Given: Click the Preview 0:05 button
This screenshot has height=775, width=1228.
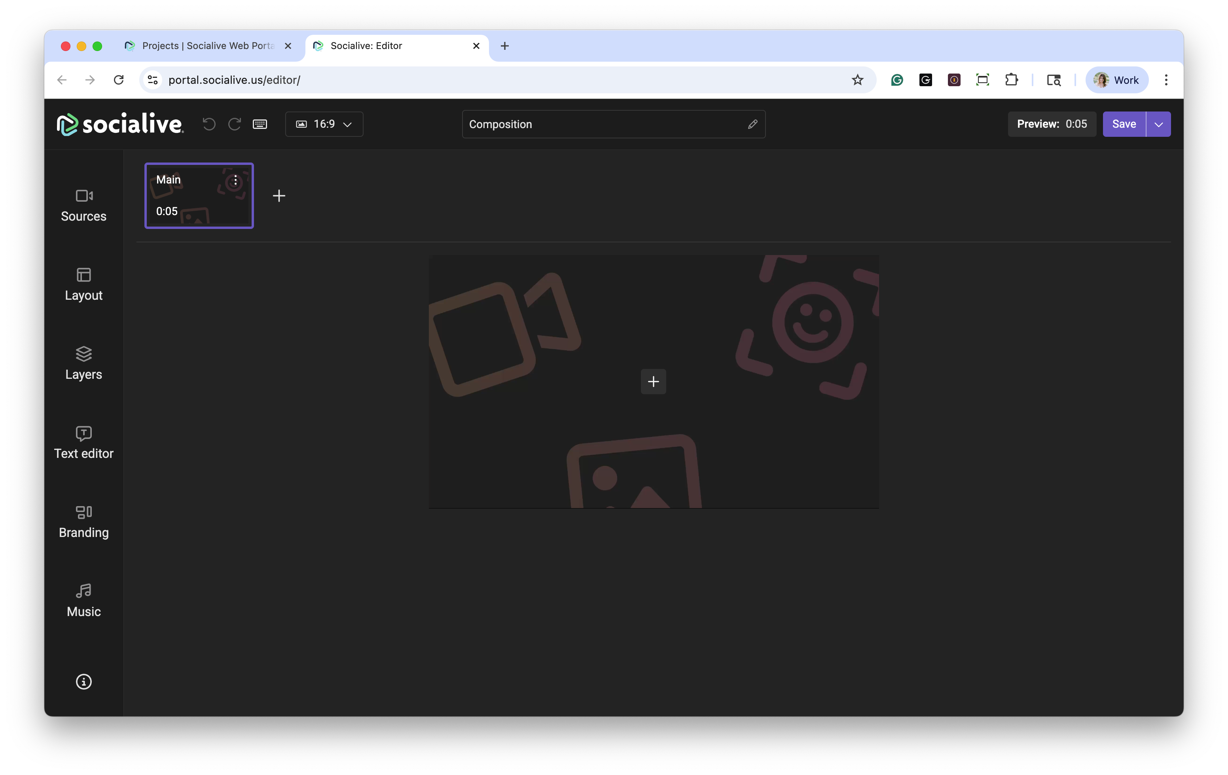Looking at the screenshot, I should point(1052,124).
